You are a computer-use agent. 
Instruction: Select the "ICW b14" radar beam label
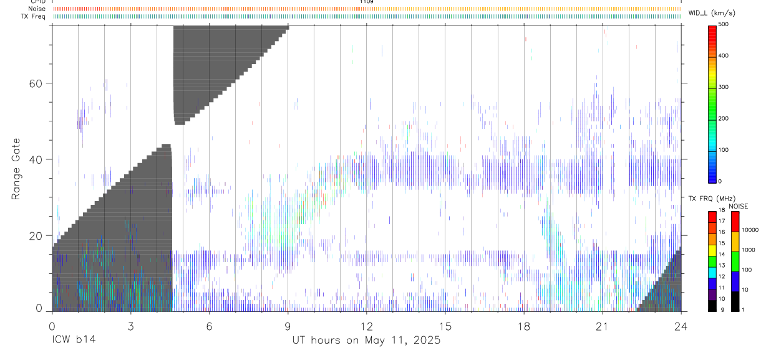click(x=73, y=341)
